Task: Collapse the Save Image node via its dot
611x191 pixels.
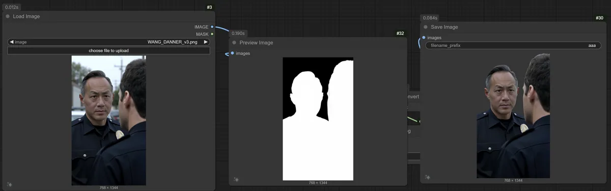Action: (426, 27)
